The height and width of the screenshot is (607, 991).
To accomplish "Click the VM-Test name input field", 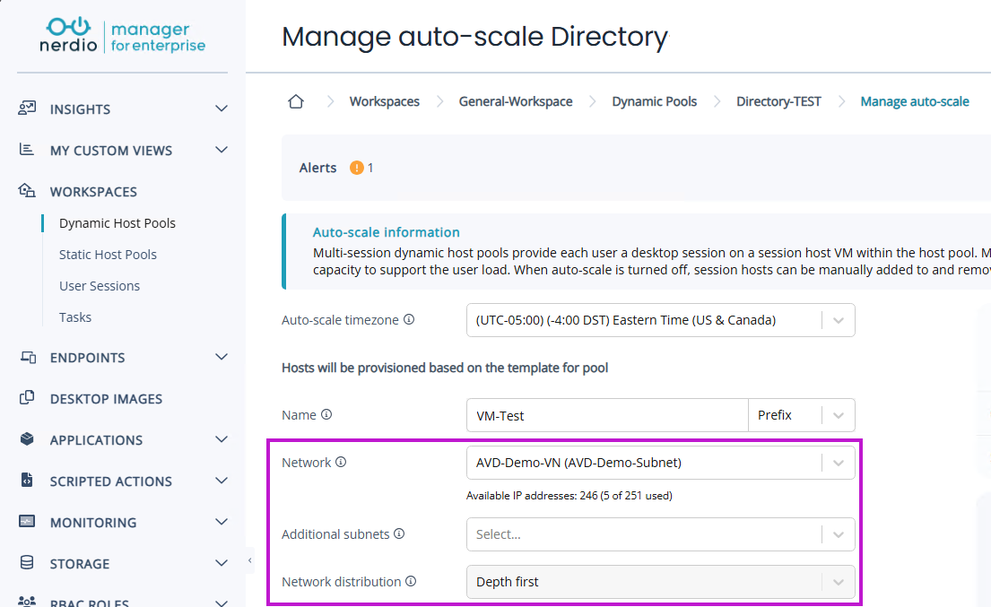I will coord(606,415).
